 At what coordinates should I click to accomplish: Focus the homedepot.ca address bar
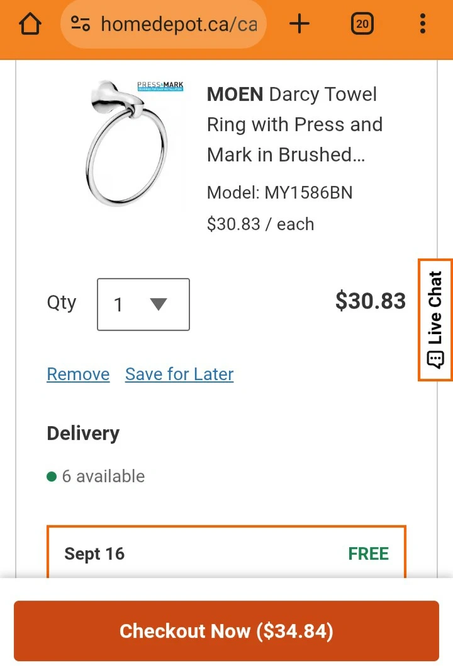coord(178,25)
